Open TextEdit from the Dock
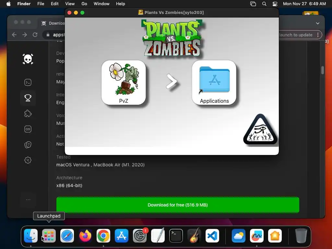The height and width of the screenshot is (249, 332). pyautogui.click(x=158, y=236)
